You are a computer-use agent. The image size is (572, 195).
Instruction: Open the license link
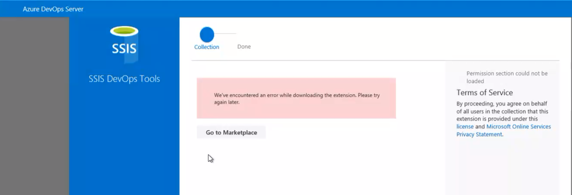[x=465, y=126]
